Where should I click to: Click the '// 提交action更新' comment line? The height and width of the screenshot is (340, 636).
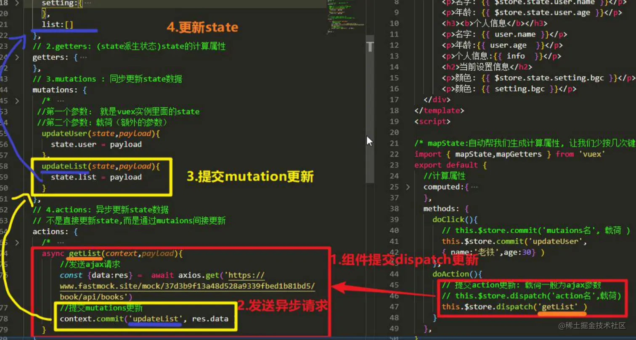(522, 285)
